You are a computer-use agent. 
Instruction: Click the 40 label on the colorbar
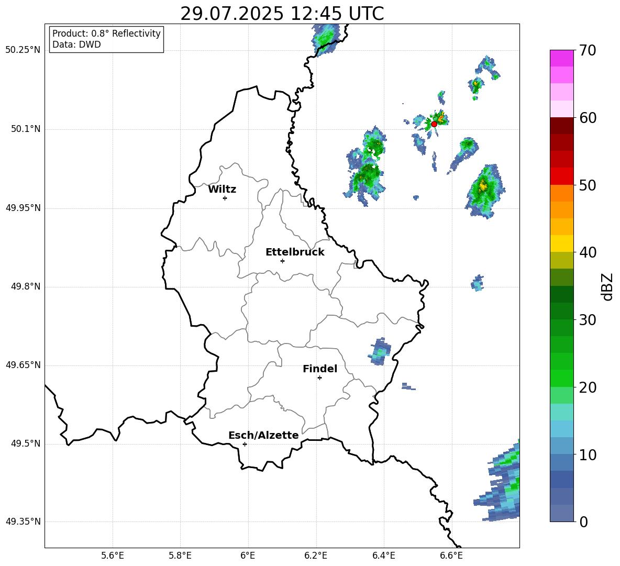[x=588, y=252]
